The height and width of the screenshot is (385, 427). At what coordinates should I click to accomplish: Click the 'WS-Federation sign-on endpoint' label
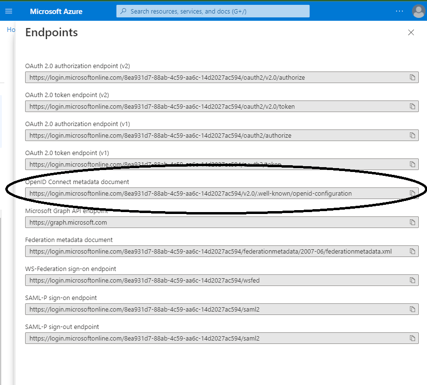pos(71,269)
